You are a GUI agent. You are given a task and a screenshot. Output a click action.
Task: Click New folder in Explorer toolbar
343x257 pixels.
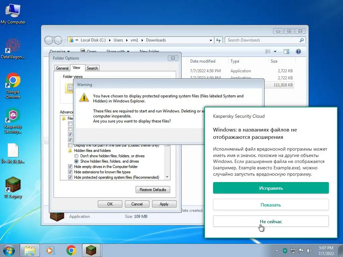click(x=149, y=51)
